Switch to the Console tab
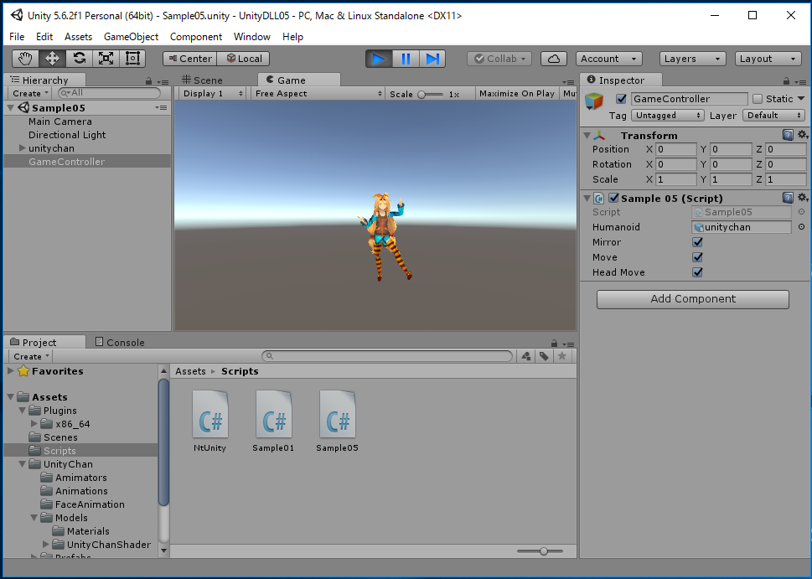Screen dimensions: 812x579 (120, 342)
